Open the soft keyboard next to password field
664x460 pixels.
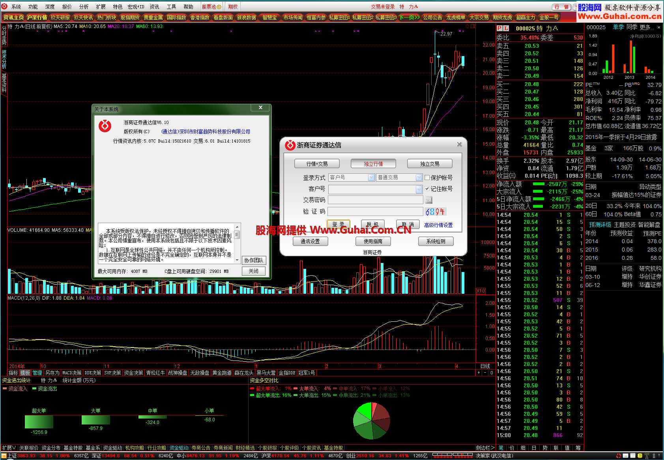pos(428,200)
